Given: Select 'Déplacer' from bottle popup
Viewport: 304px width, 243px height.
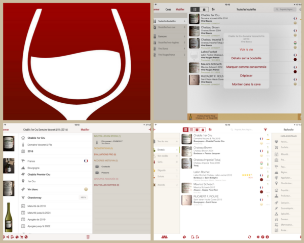Looking at the screenshot, I should point(246,75).
